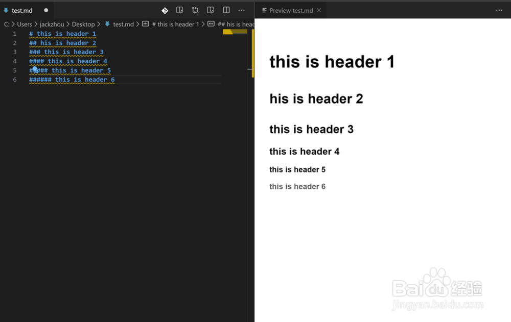This screenshot has width=511, height=322.
Task: Click editor line '# this is header 1'
Action: coord(62,34)
